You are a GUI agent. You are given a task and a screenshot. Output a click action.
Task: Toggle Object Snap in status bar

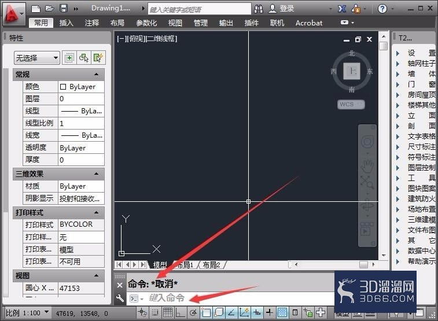coord(206,313)
